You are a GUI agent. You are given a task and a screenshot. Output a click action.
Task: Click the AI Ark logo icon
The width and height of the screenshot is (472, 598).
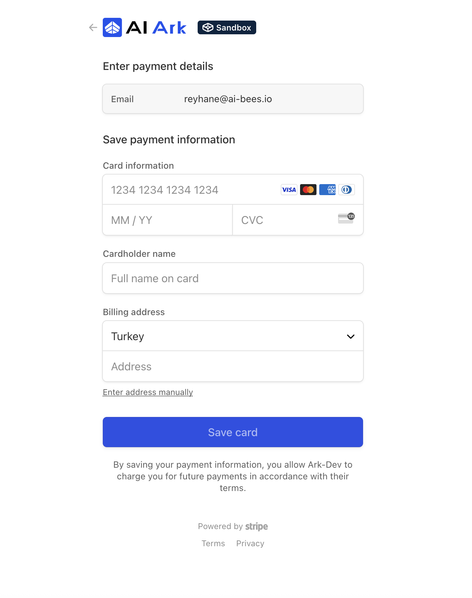pos(112,27)
